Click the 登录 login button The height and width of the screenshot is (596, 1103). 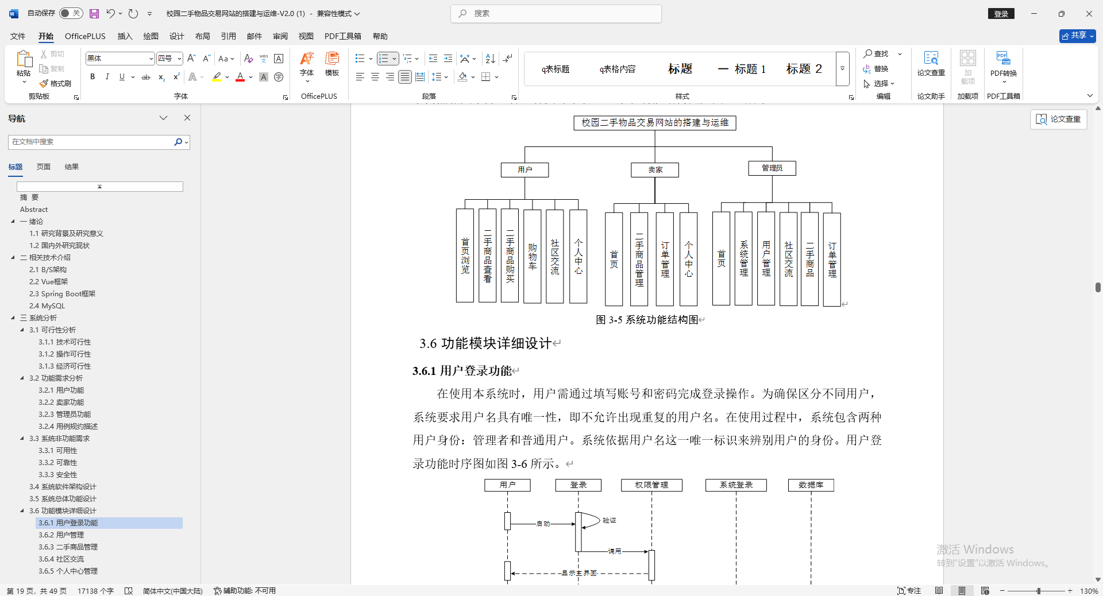(x=1001, y=13)
